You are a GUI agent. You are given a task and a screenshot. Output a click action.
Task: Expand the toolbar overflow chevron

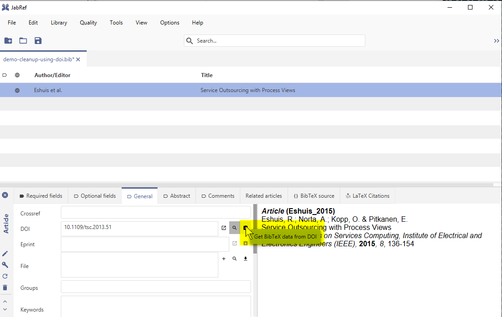click(496, 40)
